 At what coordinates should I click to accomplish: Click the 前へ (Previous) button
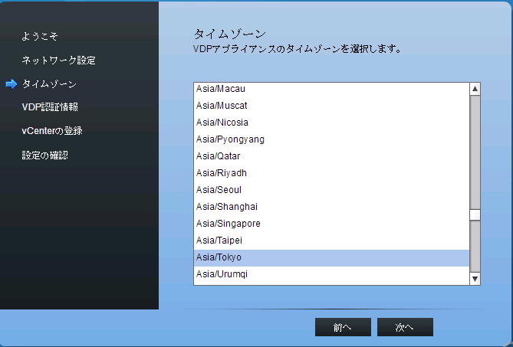click(343, 327)
